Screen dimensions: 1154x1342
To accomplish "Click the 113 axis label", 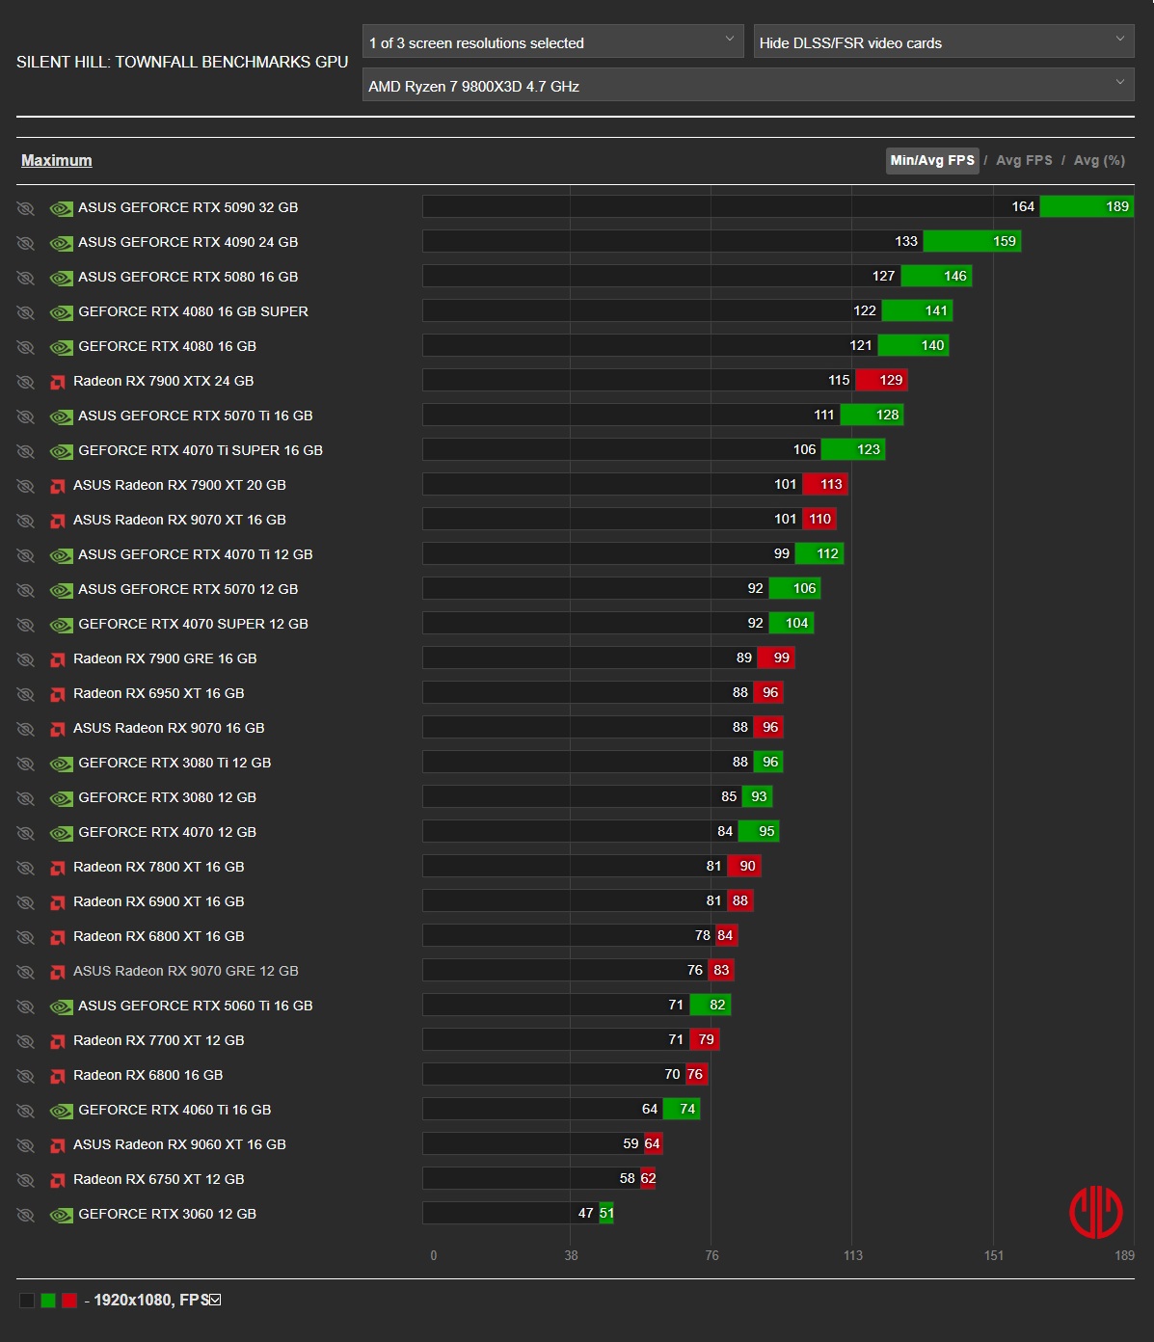I will tap(853, 1255).
